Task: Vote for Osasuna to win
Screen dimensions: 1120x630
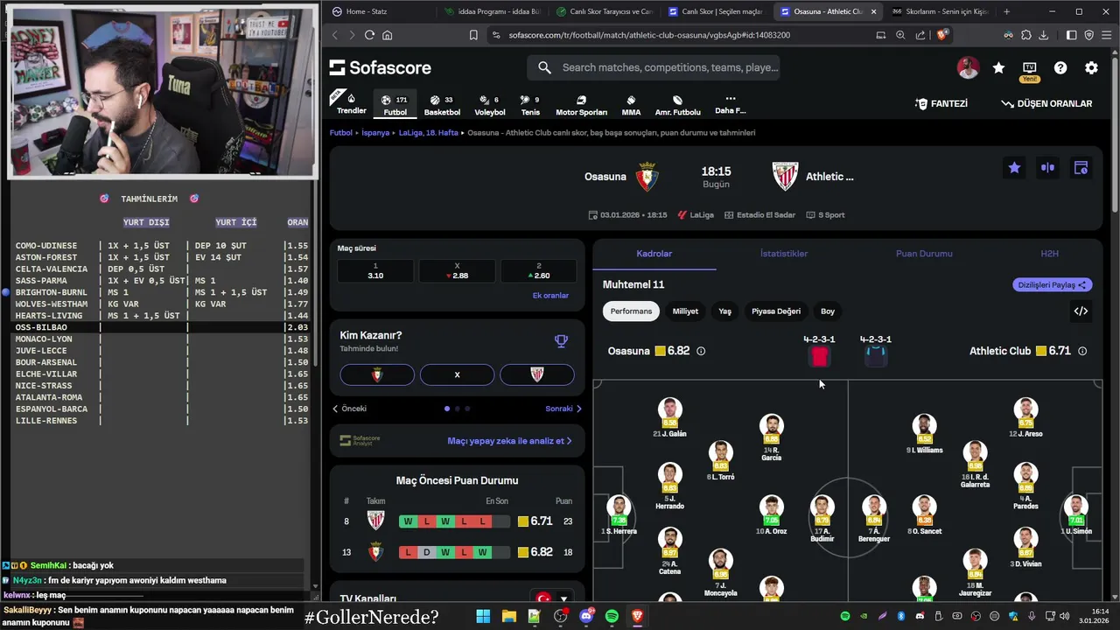Action: coord(377,374)
